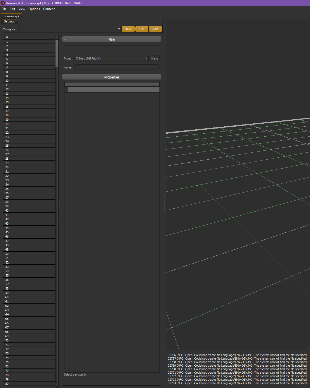Open the Options menu

(x=34, y=9)
